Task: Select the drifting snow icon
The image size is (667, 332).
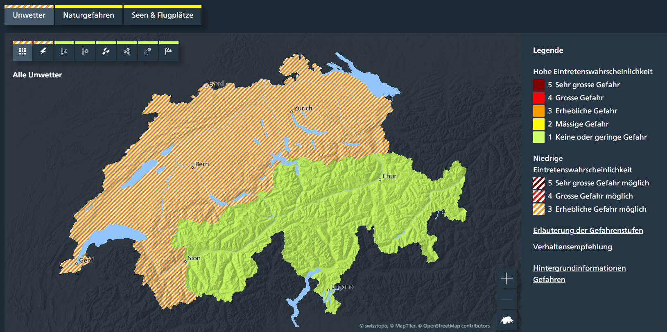Action: coord(148,52)
